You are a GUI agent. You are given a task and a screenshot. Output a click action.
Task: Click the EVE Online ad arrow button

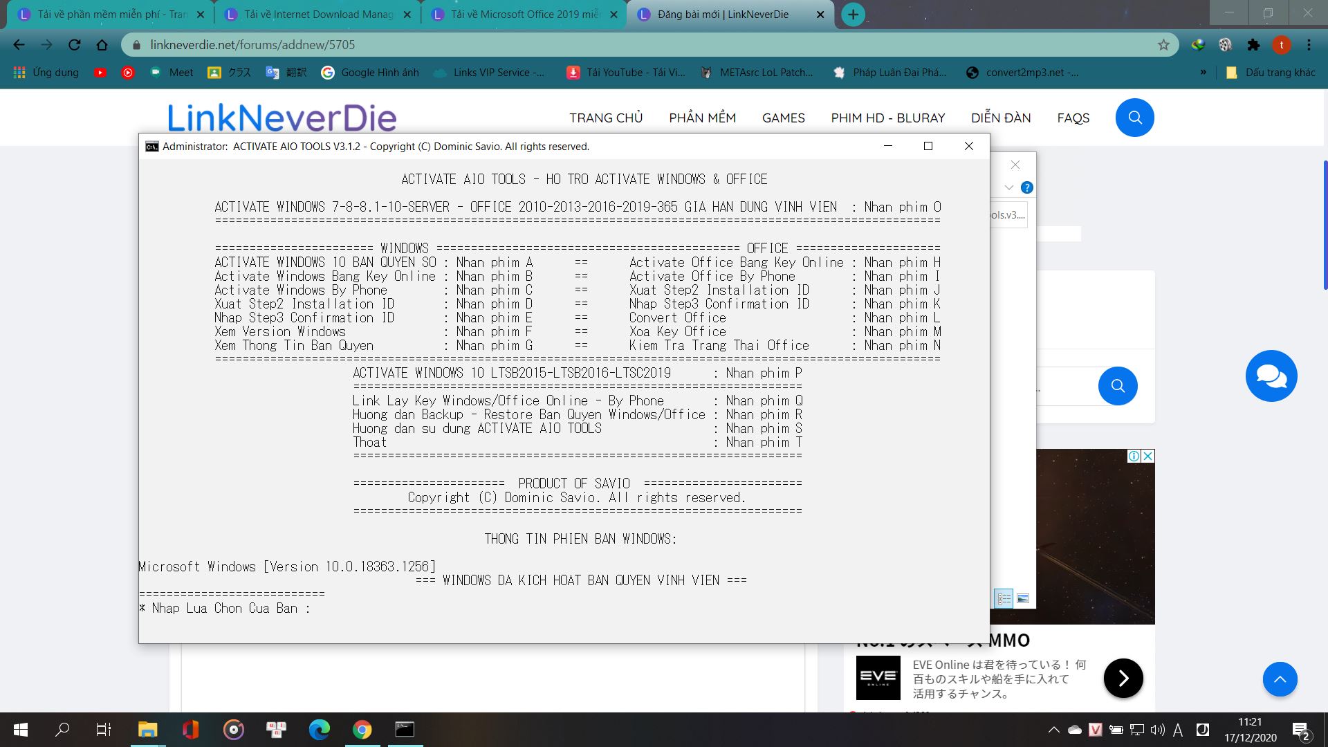tap(1123, 678)
